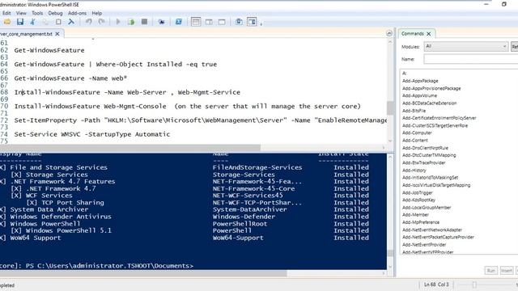Screen dimensions: 518x291
Task: Select Add-BitsFile in the commands list
Action: (x=414, y=111)
